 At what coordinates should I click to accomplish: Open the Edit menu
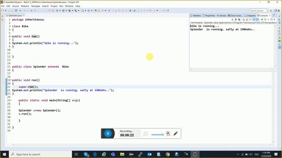pyautogui.click(x=8, y=6)
